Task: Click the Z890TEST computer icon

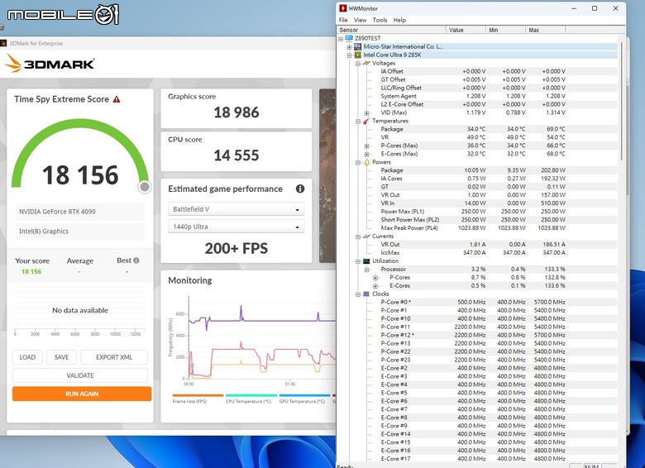Action: coord(349,38)
